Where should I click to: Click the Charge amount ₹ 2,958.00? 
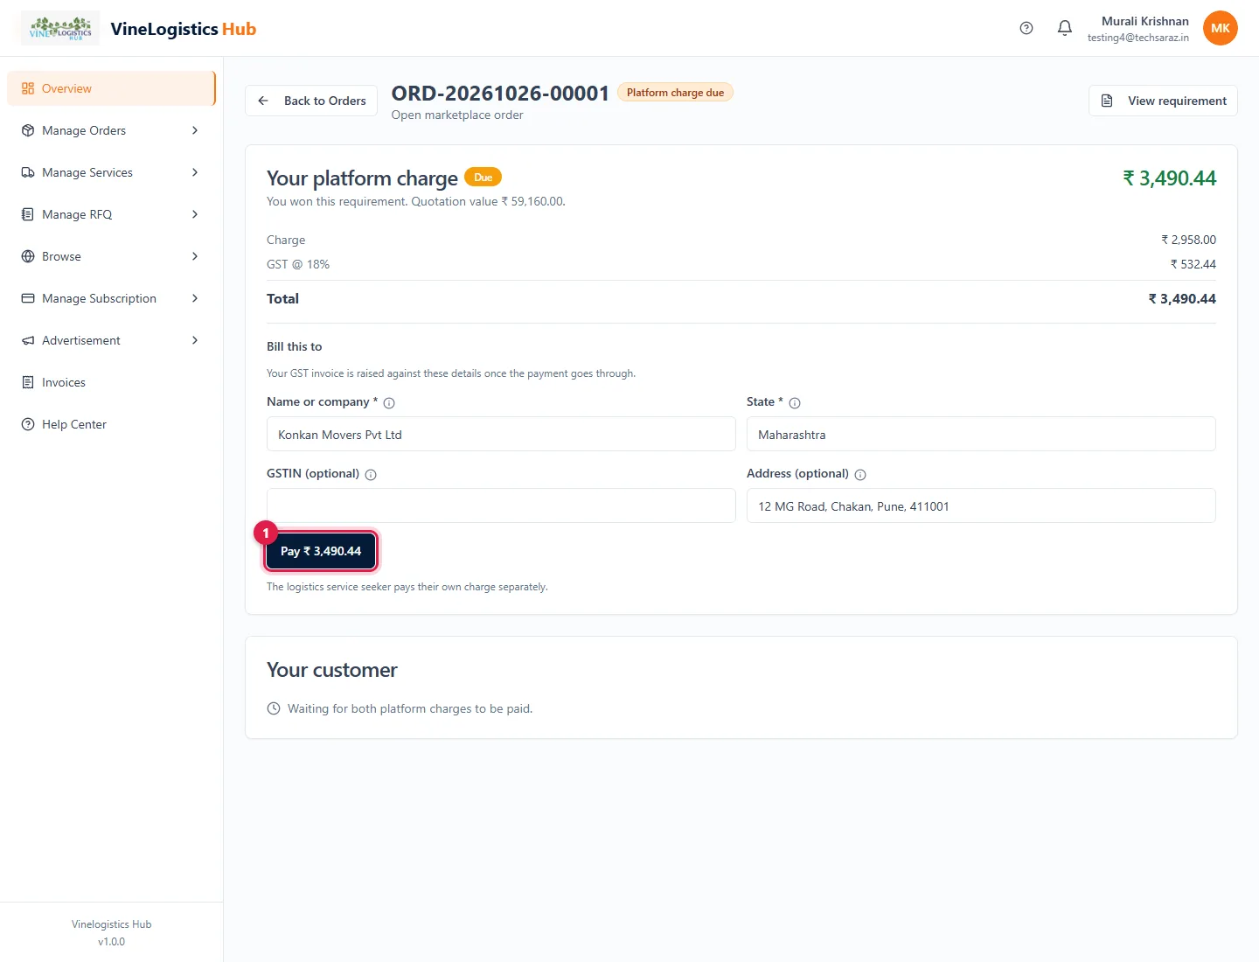[x=1188, y=240]
